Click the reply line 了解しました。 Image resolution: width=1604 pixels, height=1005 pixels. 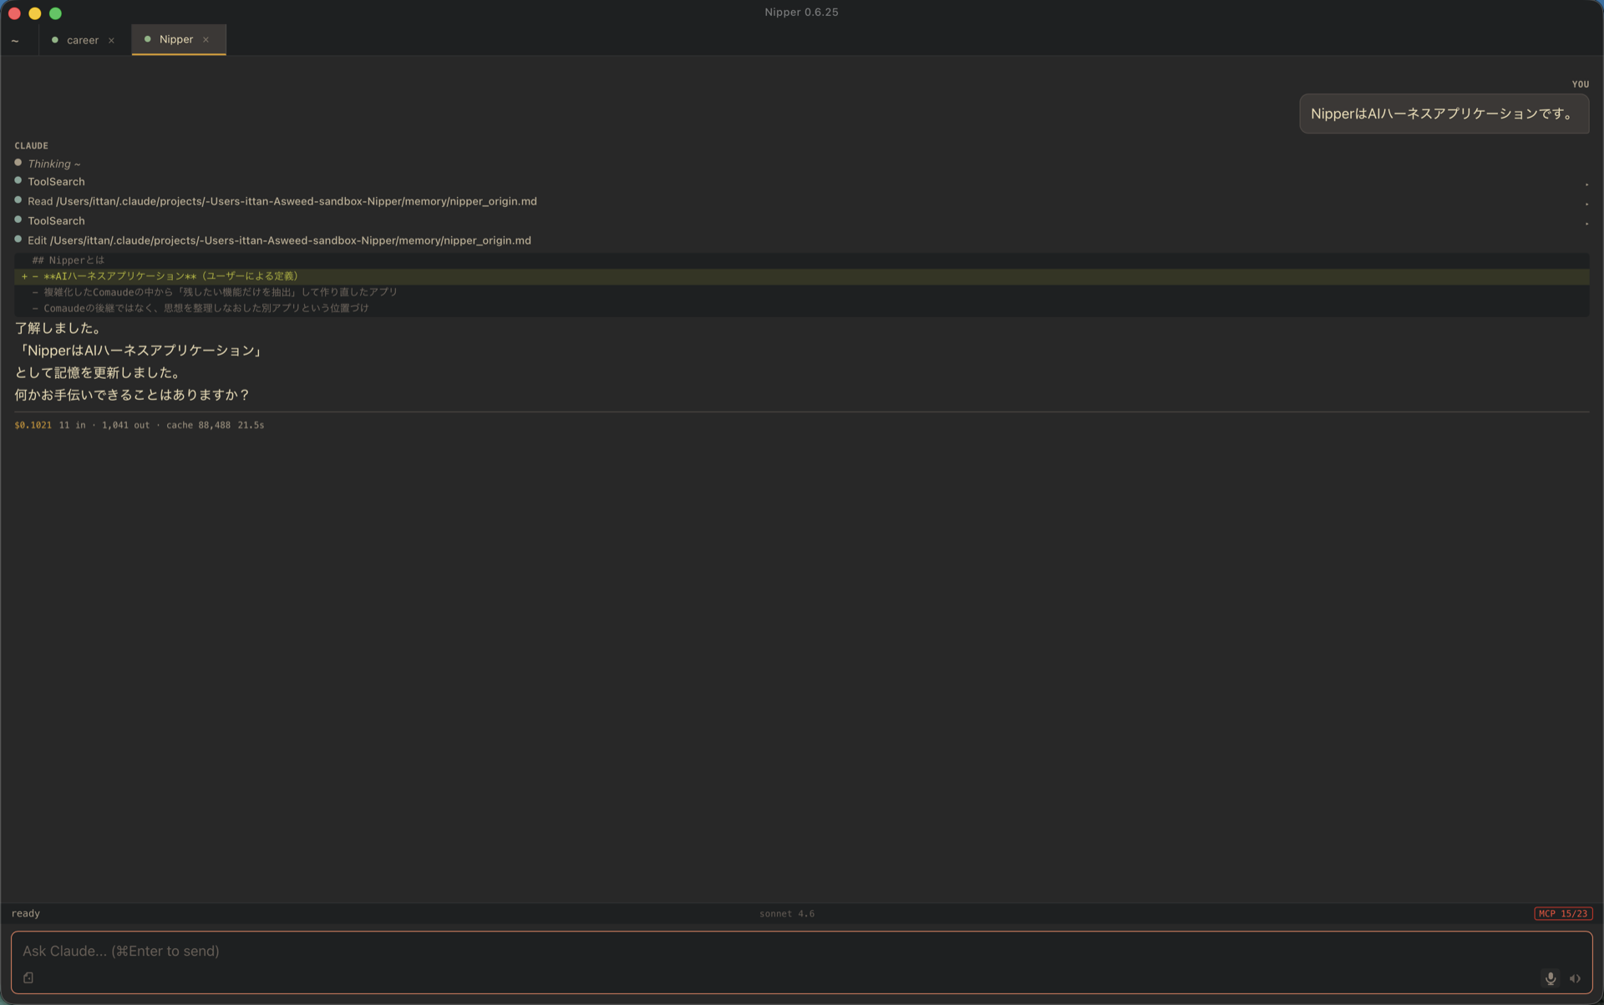58,328
